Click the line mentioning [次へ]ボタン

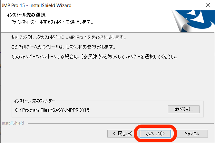64,47
